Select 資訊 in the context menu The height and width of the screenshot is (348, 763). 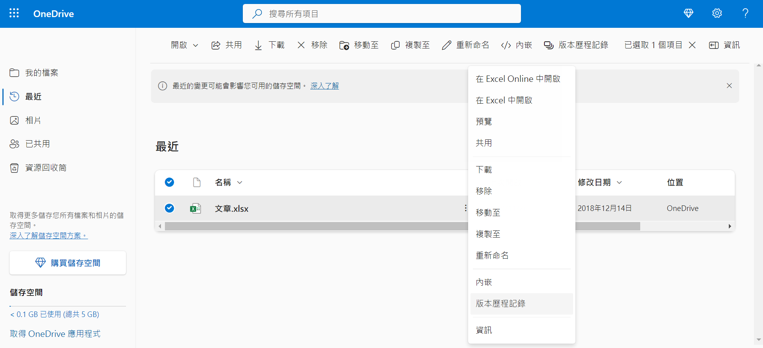point(522,330)
